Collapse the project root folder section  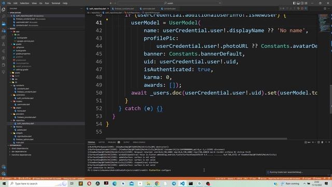point(12,29)
